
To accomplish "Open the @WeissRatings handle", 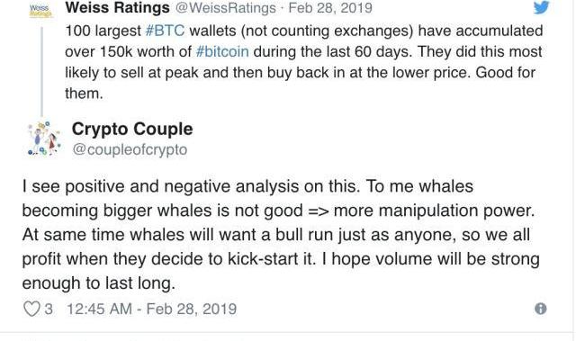I will 226,8.
